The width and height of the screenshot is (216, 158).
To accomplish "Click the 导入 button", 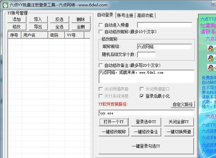I will point(38,20).
